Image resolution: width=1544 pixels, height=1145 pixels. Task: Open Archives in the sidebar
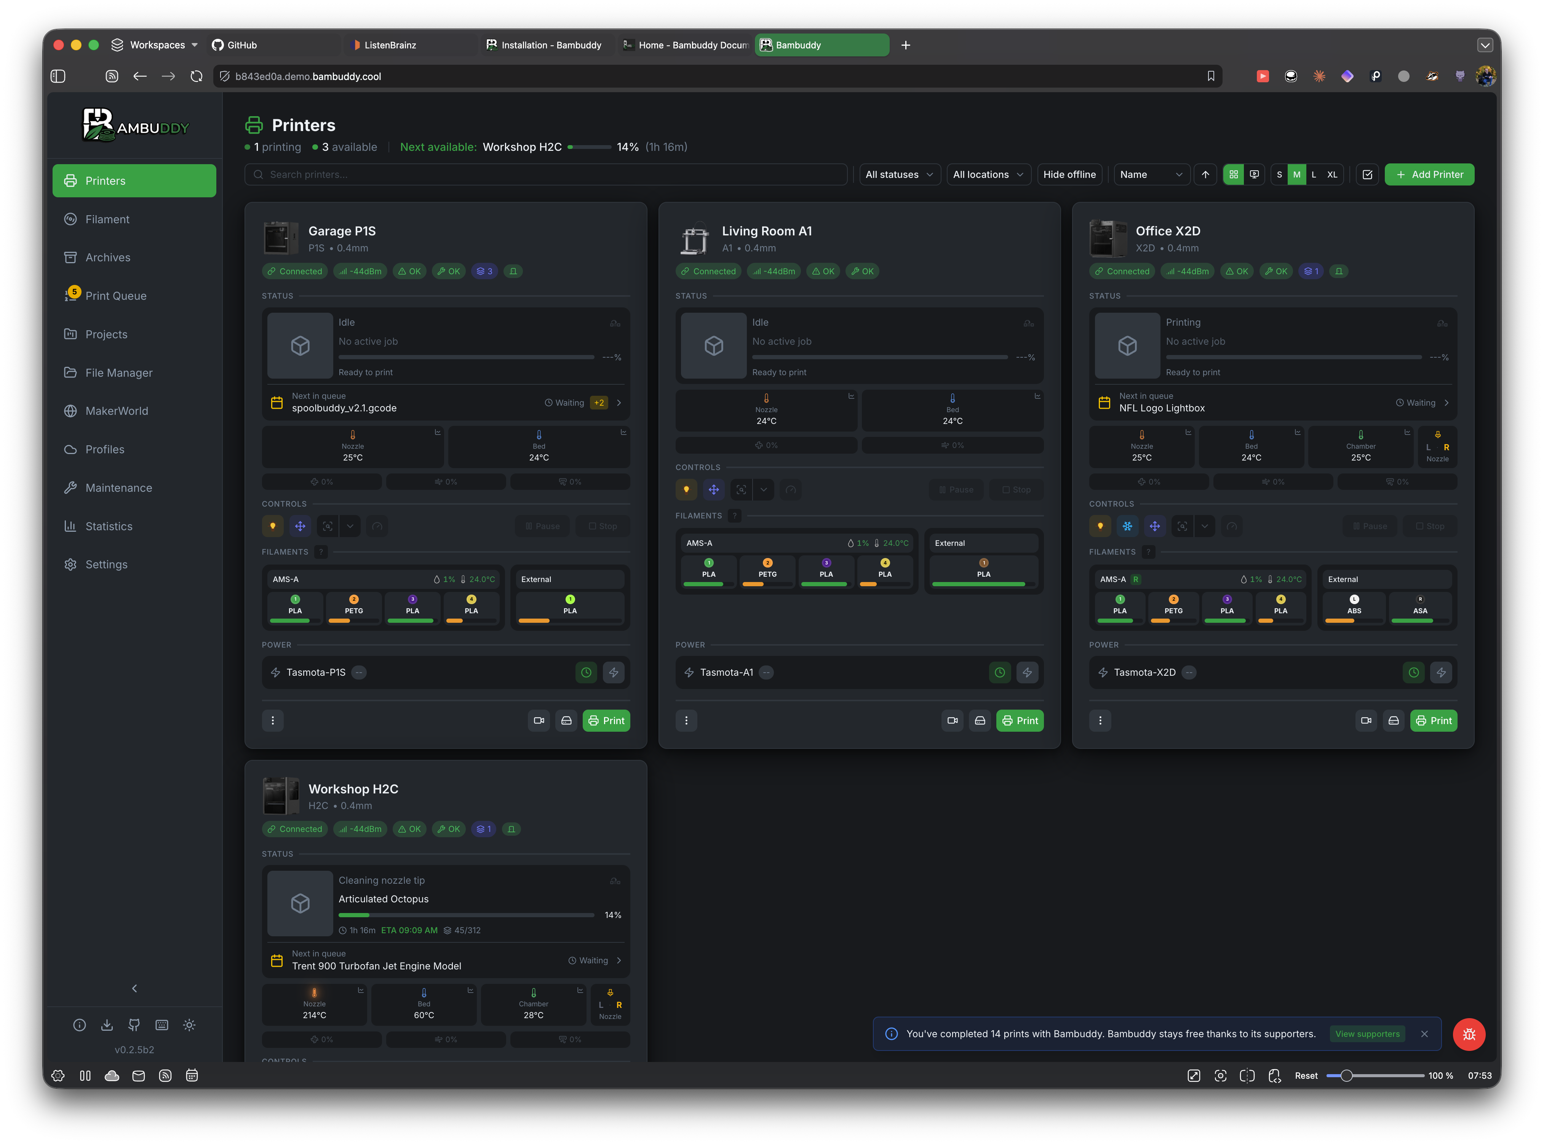[x=134, y=257]
